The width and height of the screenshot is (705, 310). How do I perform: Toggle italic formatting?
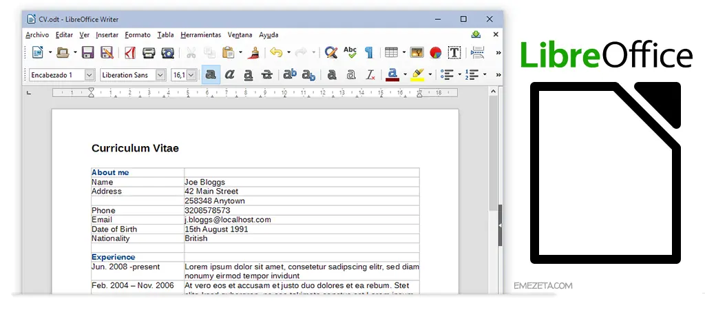(x=230, y=74)
